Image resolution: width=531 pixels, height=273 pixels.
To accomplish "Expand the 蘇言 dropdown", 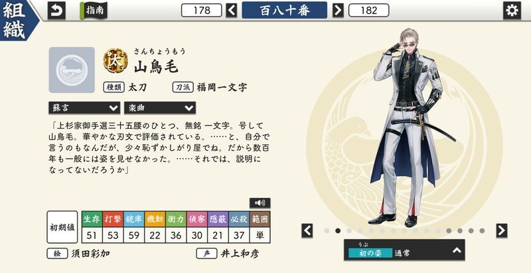I will click(84, 108).
